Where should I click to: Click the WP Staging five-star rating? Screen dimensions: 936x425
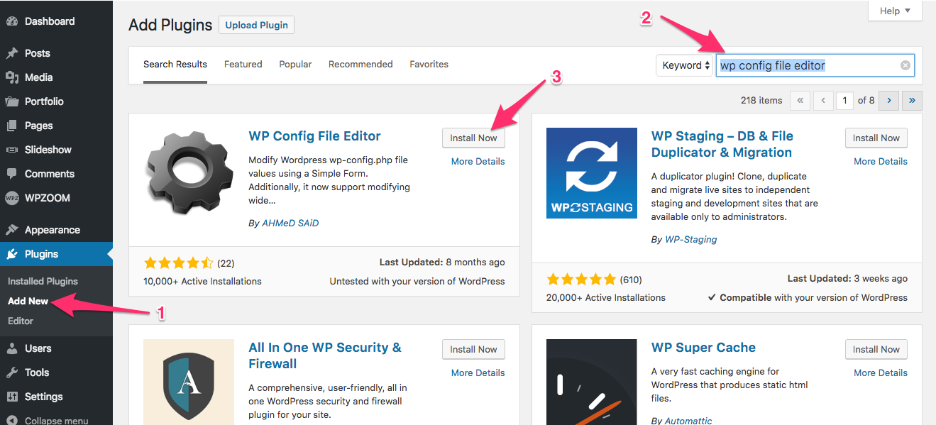[x=581, y=280]
